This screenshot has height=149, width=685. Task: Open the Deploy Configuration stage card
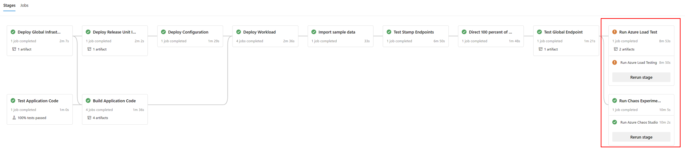coord(190,36)
